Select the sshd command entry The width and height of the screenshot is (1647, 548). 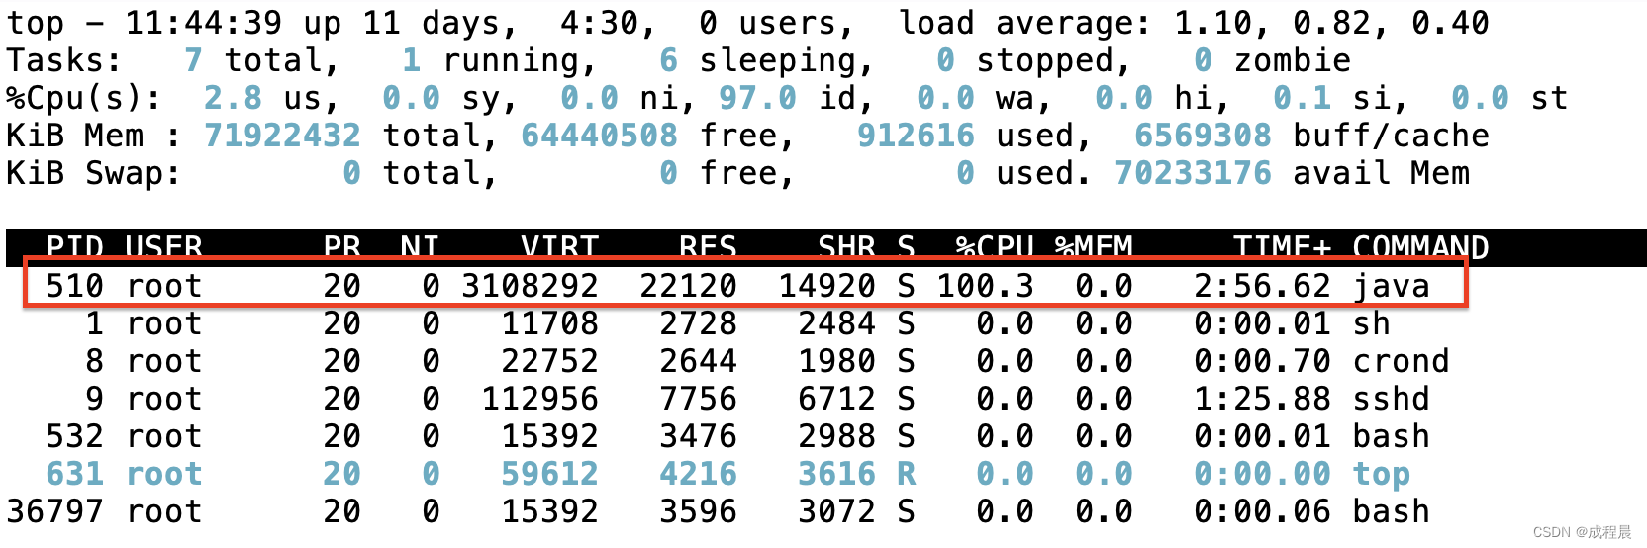coord(1391,399)
